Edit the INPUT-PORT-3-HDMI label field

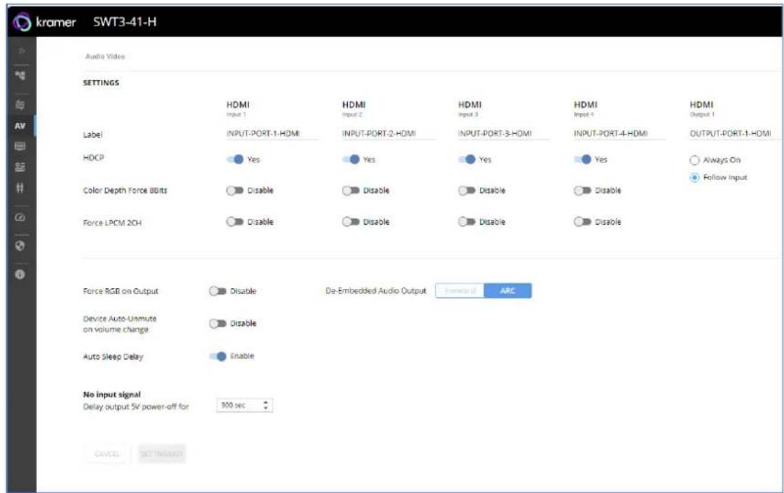pyautogui.click(x=503, y=133)
